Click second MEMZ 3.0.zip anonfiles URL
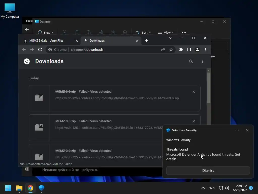This screenshot has width=258, height=194. pos(109,128)
